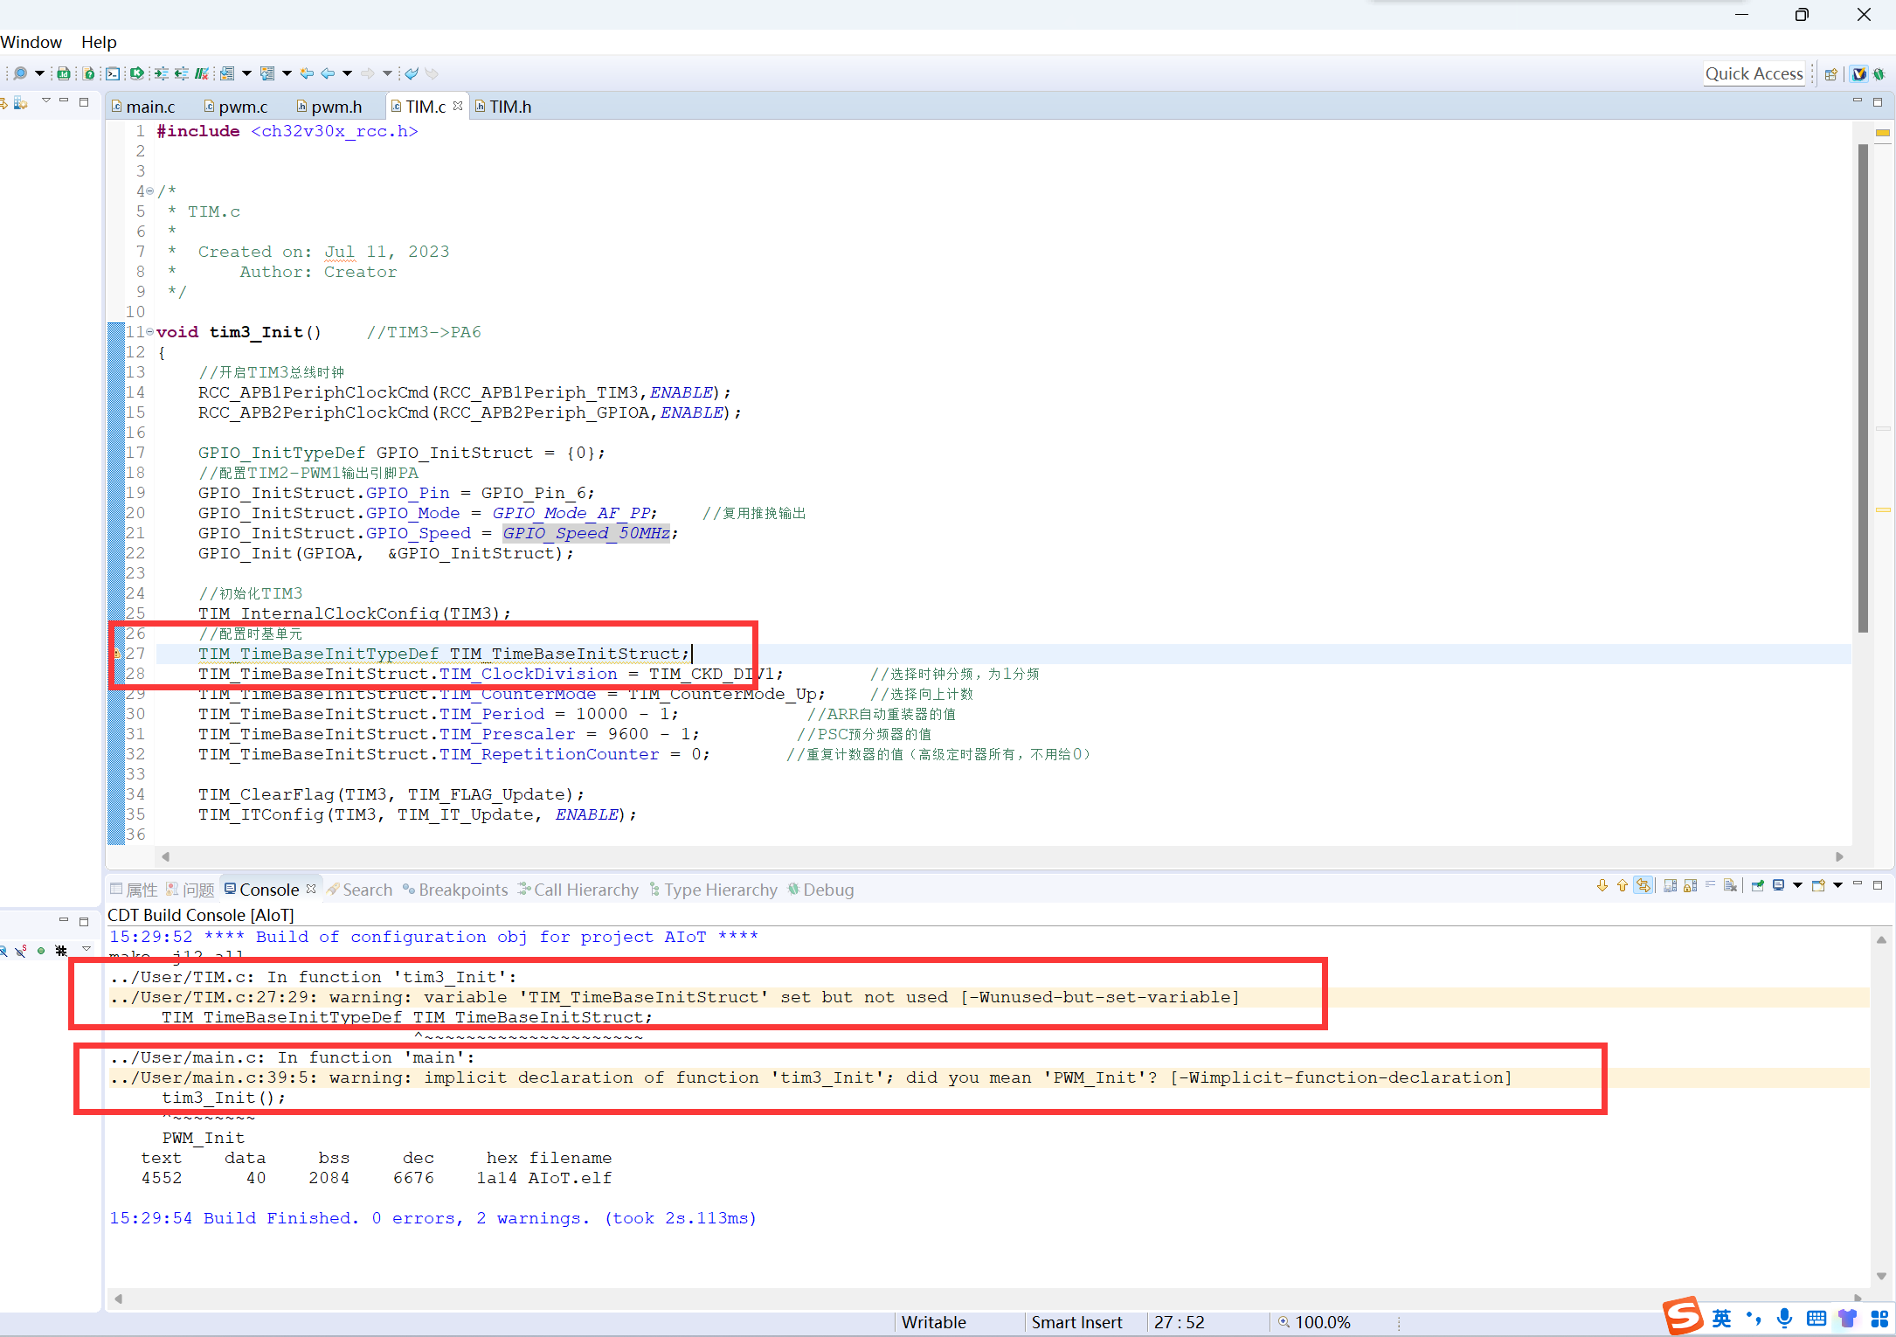Open the linker script (.ld) toolbar icon

64,73
